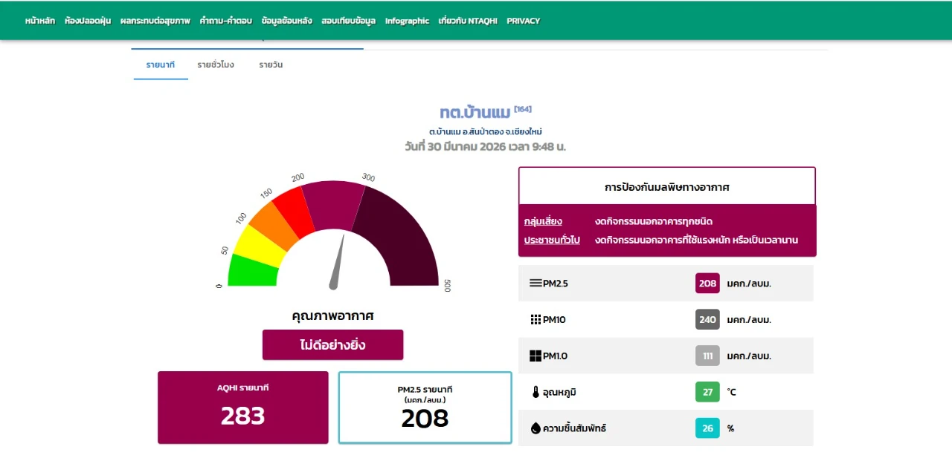Click the PM1.0 four-squares icon

tap(535, 356)
